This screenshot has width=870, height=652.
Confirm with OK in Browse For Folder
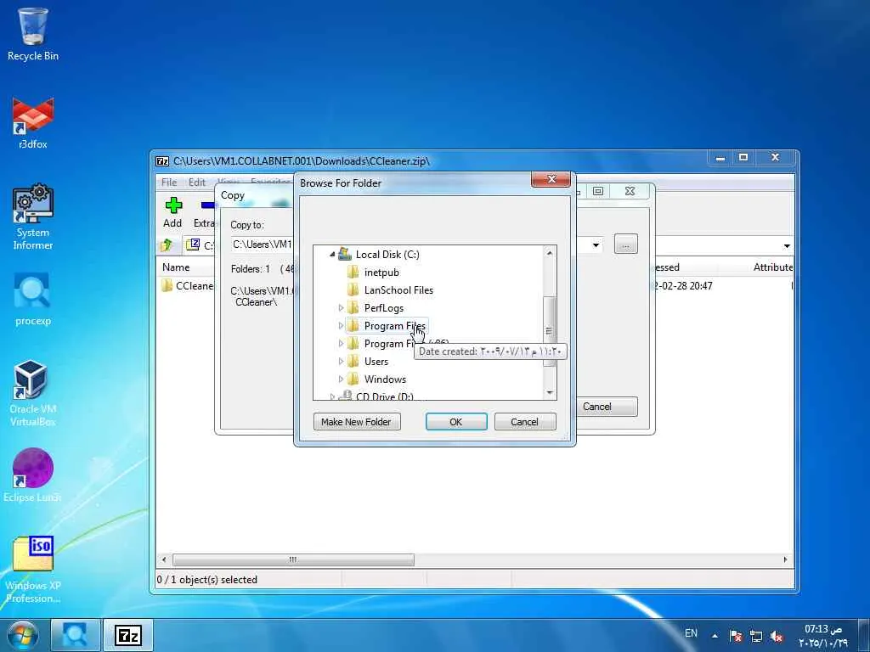[456, 422]
